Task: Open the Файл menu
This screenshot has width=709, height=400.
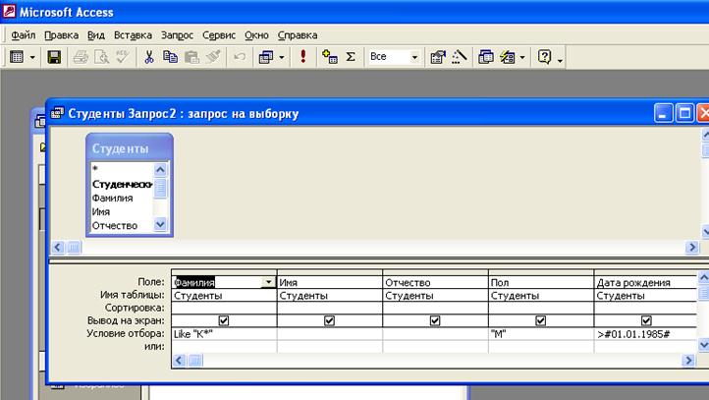Action: pos(23,35)
